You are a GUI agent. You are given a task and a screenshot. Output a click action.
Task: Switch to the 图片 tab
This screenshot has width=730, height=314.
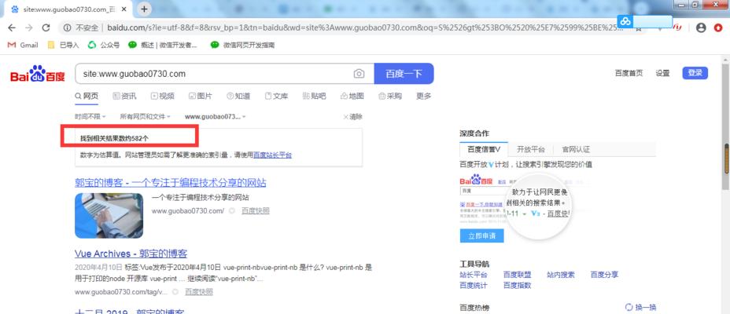coord(200,96)
